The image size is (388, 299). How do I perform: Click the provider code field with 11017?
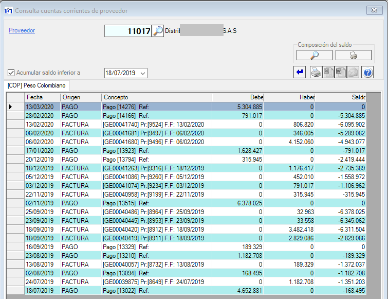(x=127, y=31)
